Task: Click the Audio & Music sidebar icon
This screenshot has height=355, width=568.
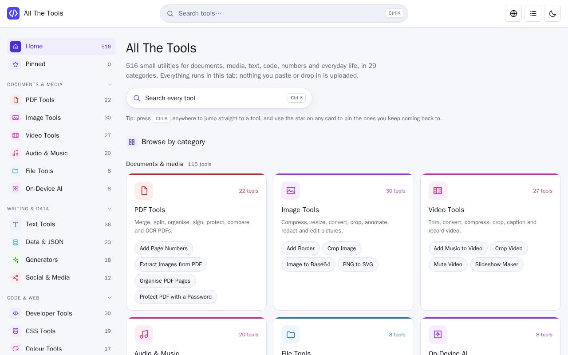Action: (x=16, y=153)
